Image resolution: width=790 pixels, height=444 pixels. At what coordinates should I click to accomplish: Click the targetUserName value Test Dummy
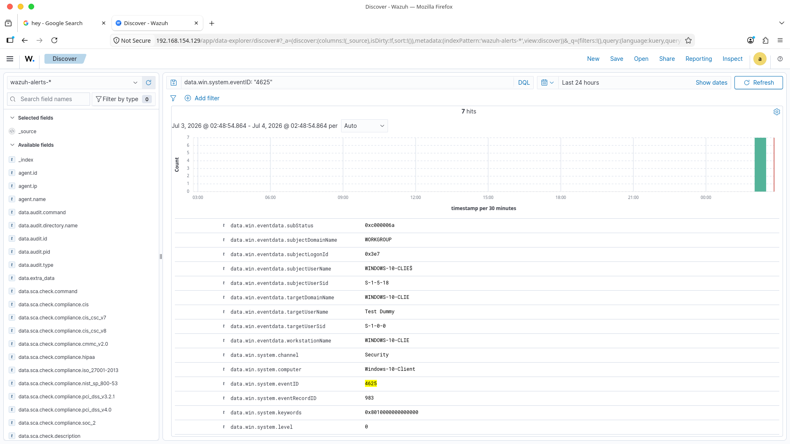379,312
